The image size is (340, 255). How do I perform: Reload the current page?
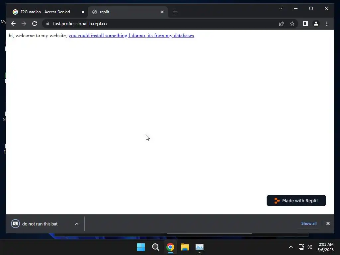click(35, 24)
